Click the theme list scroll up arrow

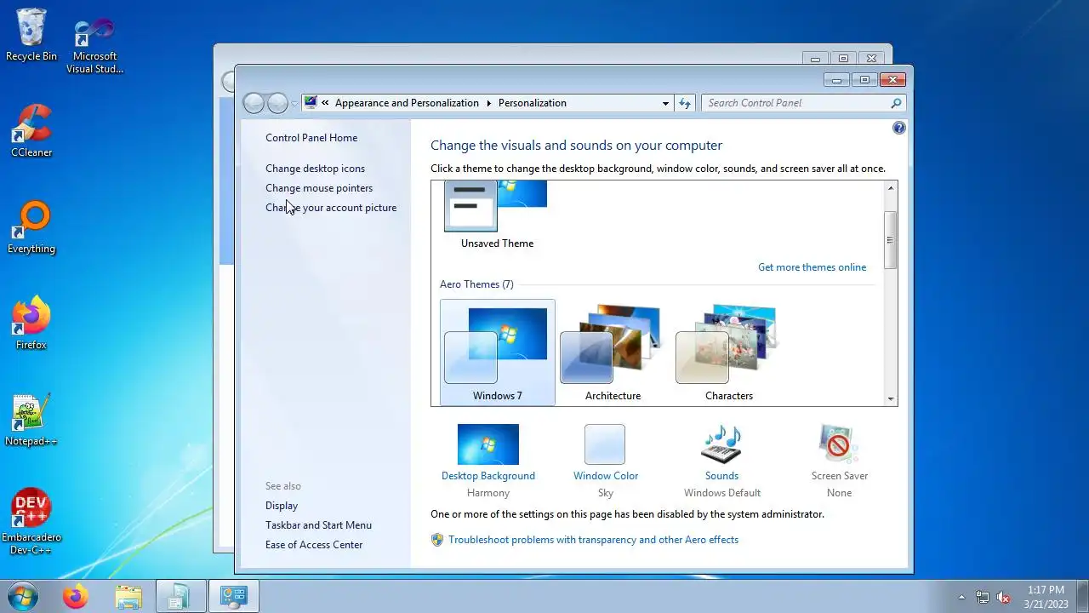pyautogui.click(x=891, y=188)
